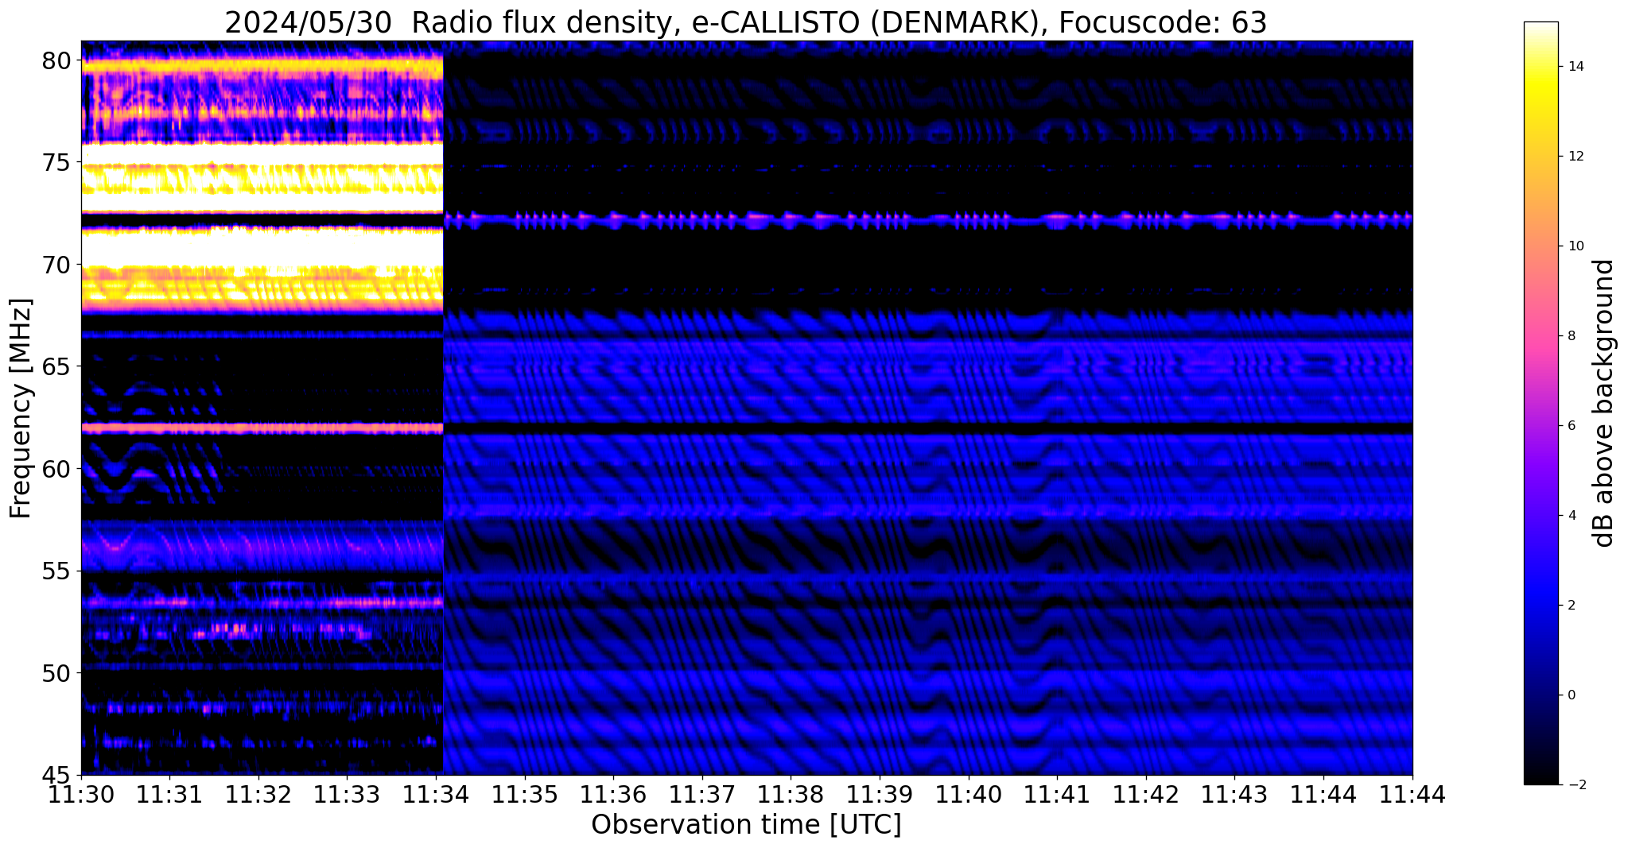Click the 11:39 time tick label

880,794
